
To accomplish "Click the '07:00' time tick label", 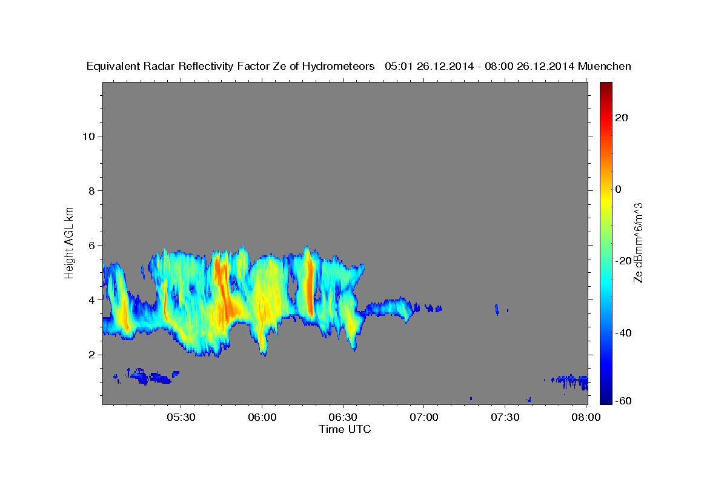I will 423,417.
